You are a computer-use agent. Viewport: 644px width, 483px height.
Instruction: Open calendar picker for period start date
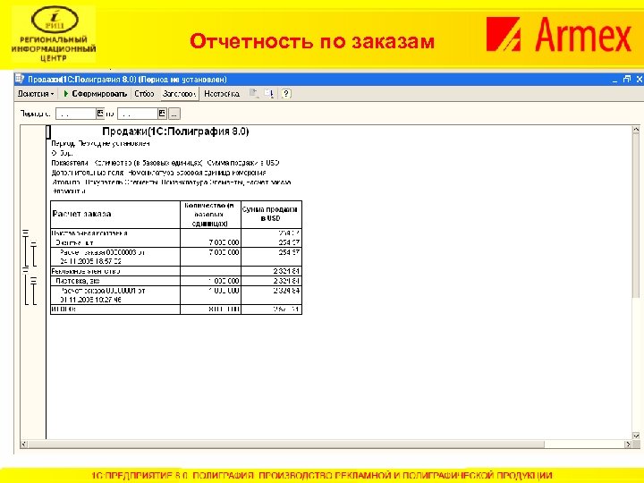coord(100,114)
